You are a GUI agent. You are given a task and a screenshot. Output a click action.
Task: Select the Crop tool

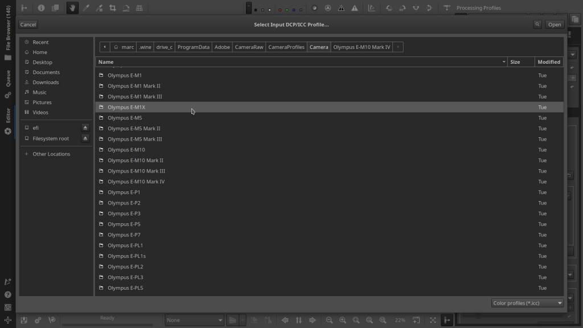coord(113,8)
